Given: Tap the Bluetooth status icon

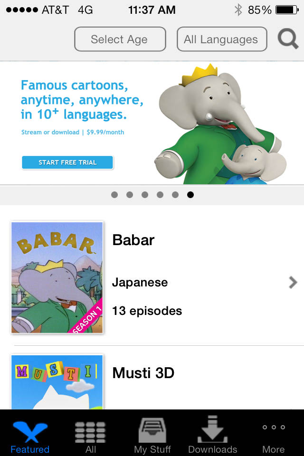Looking at the screenshot, I should pyautogui.click(x=238, y=10).
